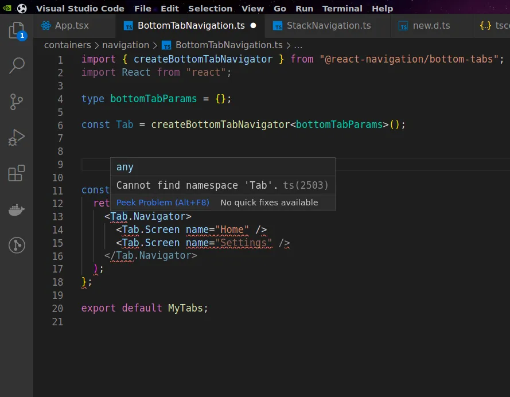This screenshot has height=397, width=510.
Task: Click Peek Problem link in hover popup
Action: tap(162, 203)
